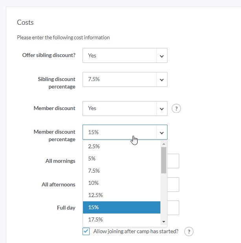Focus the All afternoons cost field

coord(173,184)
